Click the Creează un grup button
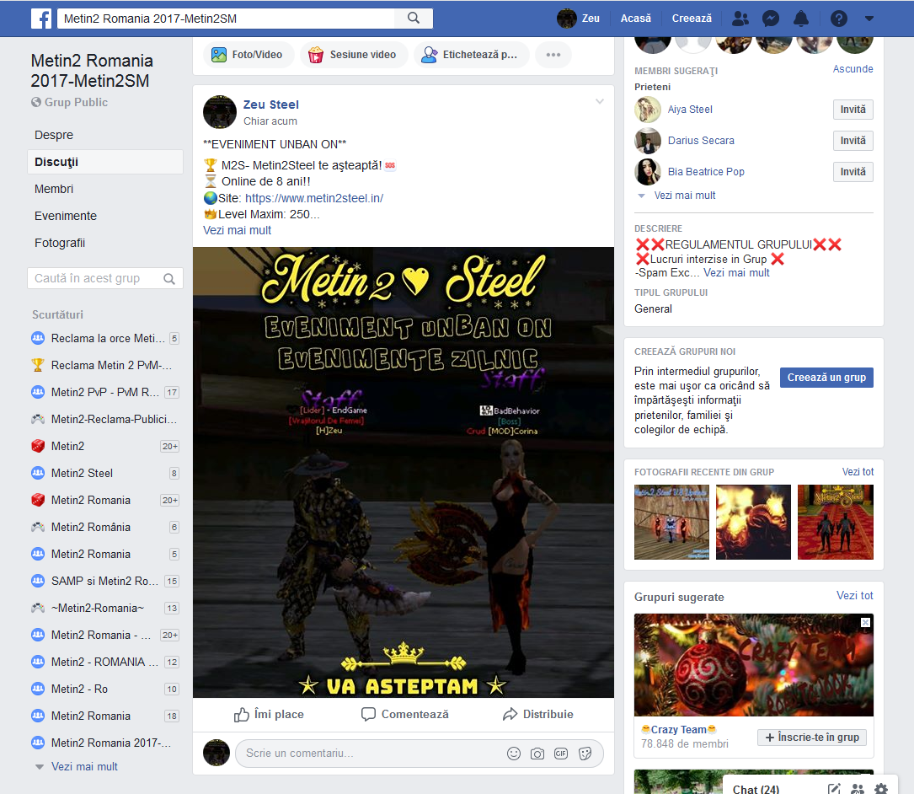914x794 pixels. 826,378
